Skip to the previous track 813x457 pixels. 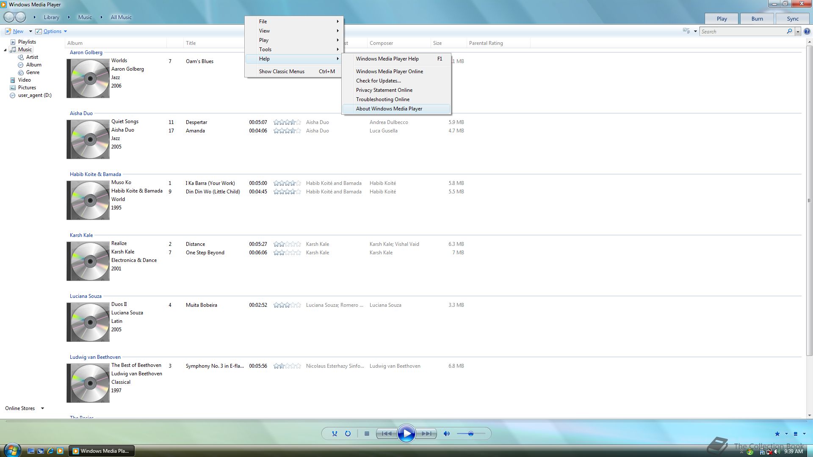coord(387,434)
